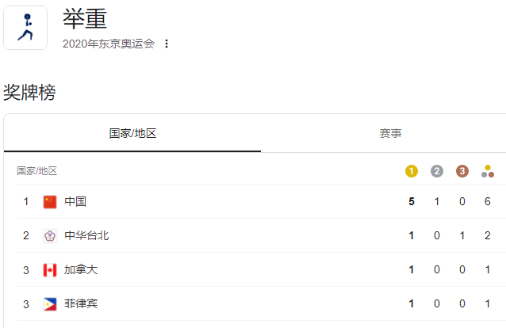This screenshot has width=506, height=328.
Task: Click the bronze medal column icon
Action: 462,171
